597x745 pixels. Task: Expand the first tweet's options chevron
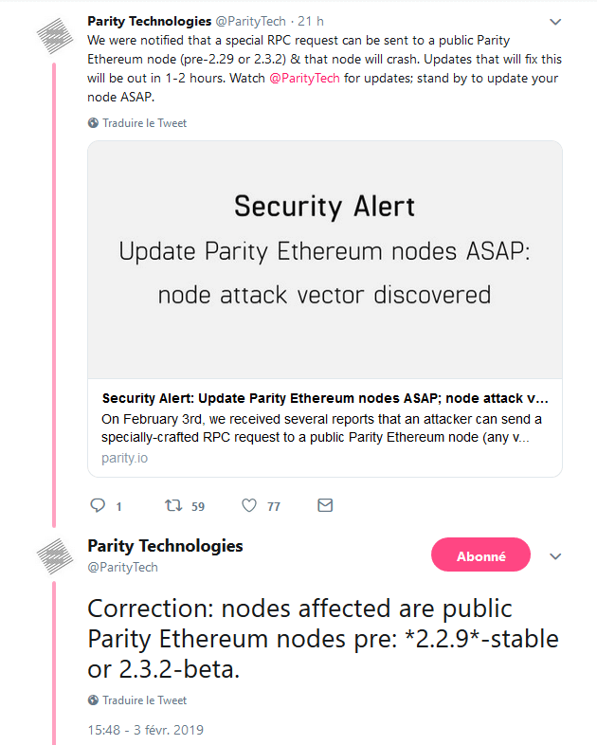pos(555,22)
